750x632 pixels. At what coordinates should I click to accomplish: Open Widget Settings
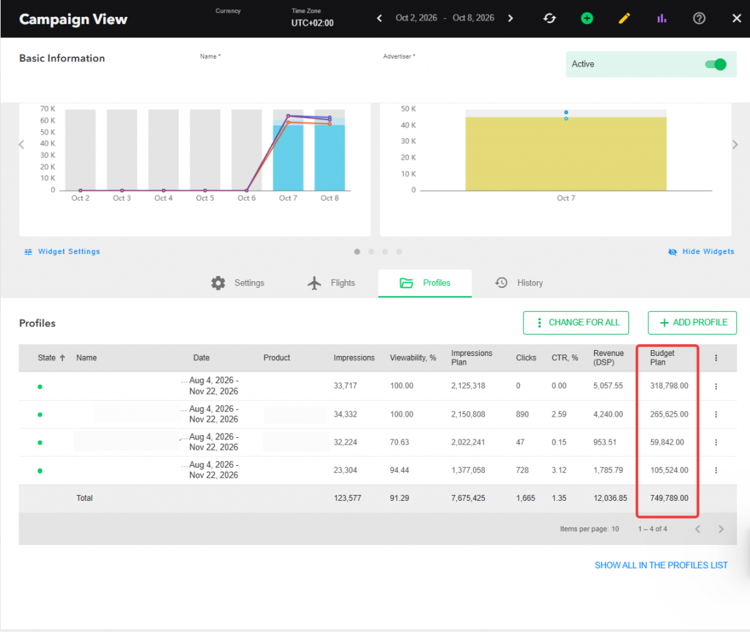pyautogui.click(x=62, y=252)
